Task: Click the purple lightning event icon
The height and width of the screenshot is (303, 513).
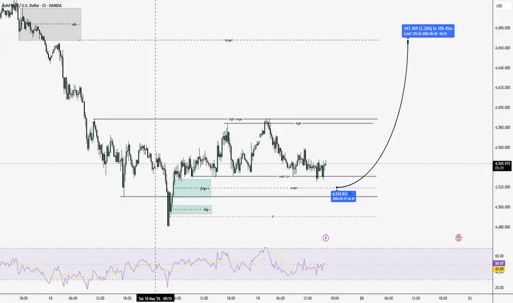Action: tap(325, 238)
